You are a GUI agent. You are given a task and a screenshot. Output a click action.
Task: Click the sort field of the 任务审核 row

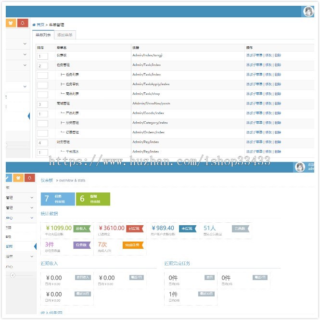pos(42,85)
